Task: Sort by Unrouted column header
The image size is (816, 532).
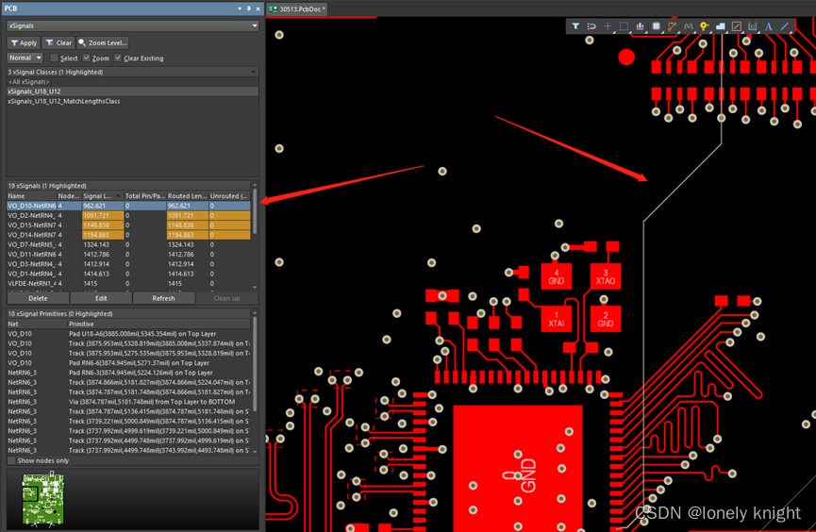Action: pyautogui.click(x=229, y=195)
